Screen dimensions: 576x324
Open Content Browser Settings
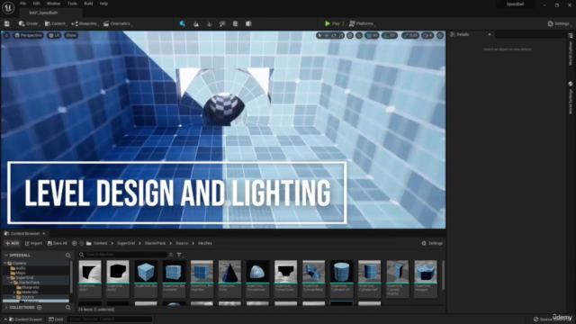[x=432, y=243]
